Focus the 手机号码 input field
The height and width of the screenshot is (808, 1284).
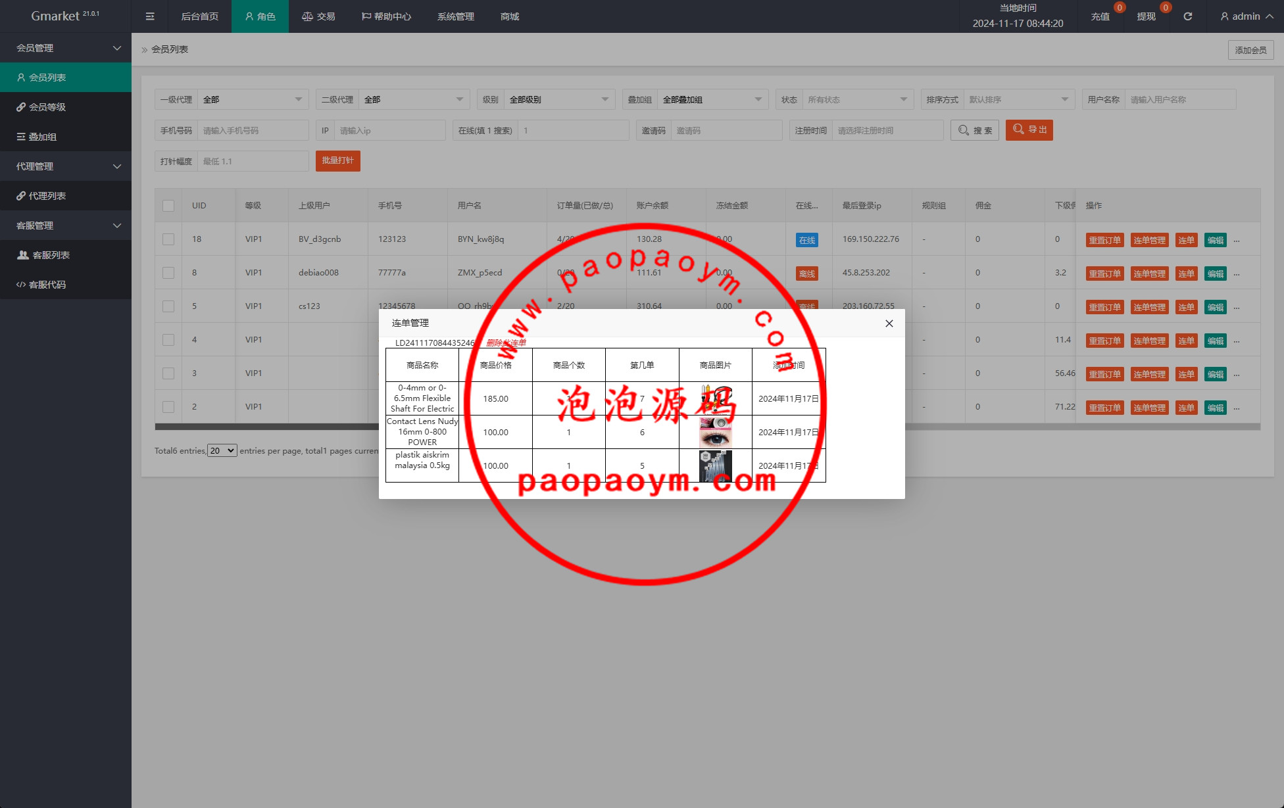click(253, 131)
